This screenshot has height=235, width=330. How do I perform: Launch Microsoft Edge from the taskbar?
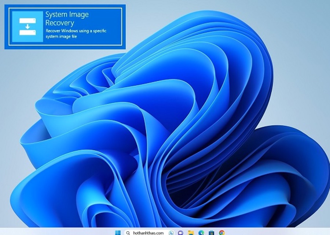[201, 233]
